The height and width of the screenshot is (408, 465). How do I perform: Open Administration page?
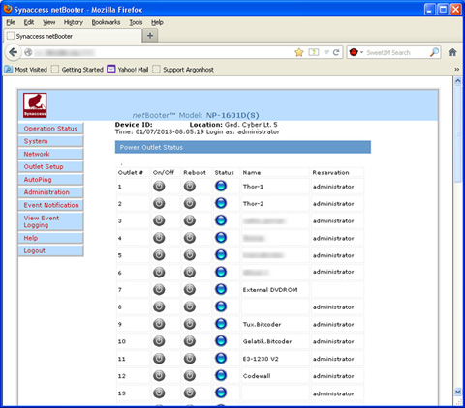(x=50, y=192)
